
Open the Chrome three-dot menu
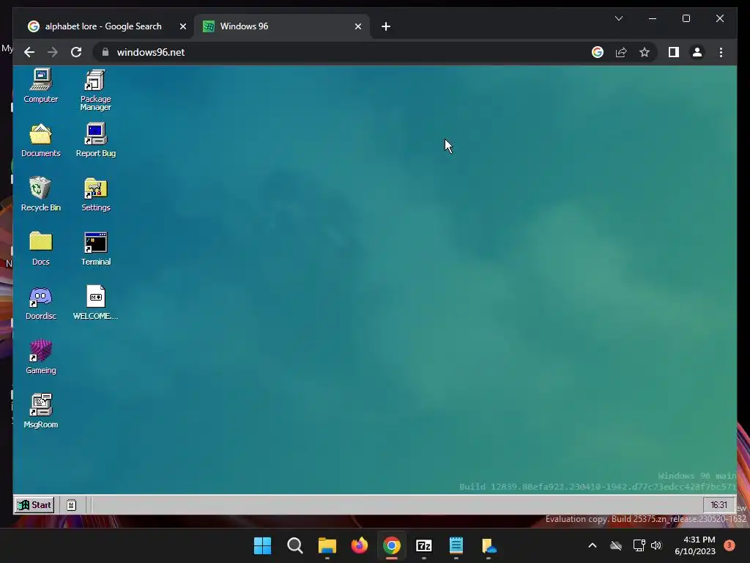(721, 52)
